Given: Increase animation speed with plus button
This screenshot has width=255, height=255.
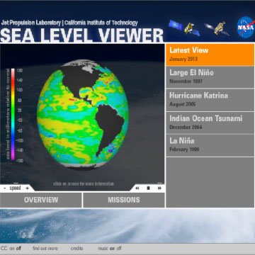Looking at the screenshot, I should point(27,188).
